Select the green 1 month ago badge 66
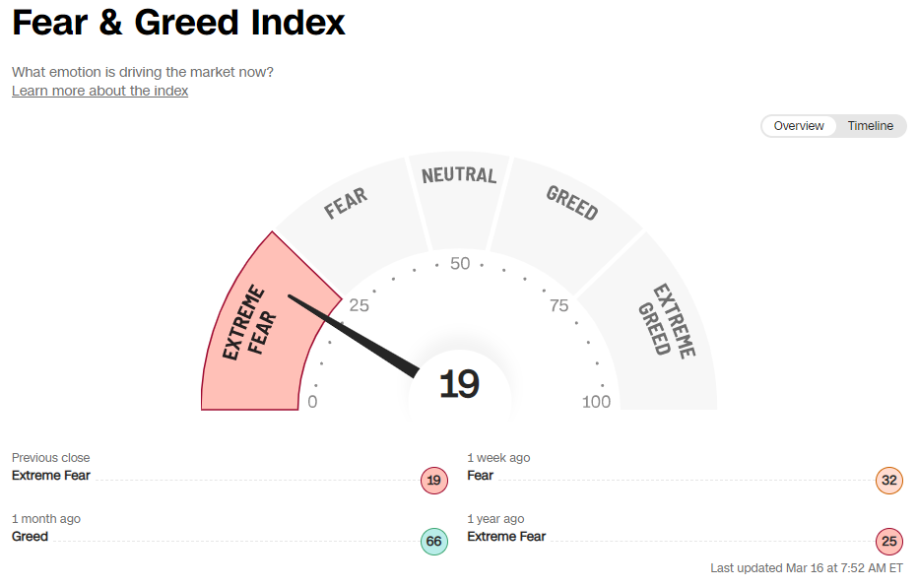Viewport: 917px width, 587px height. tap(433, 542)
